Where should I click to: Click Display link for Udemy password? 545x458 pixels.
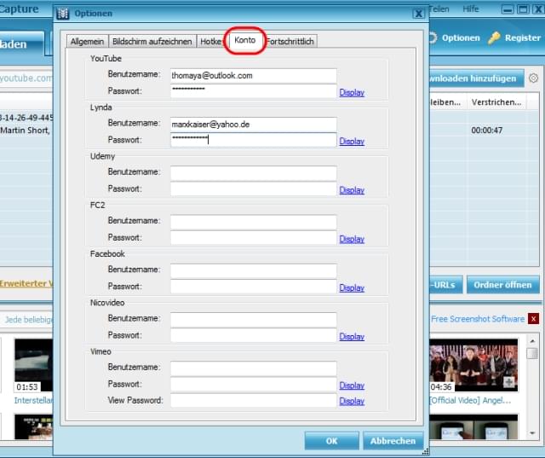[x=352, y=190]
